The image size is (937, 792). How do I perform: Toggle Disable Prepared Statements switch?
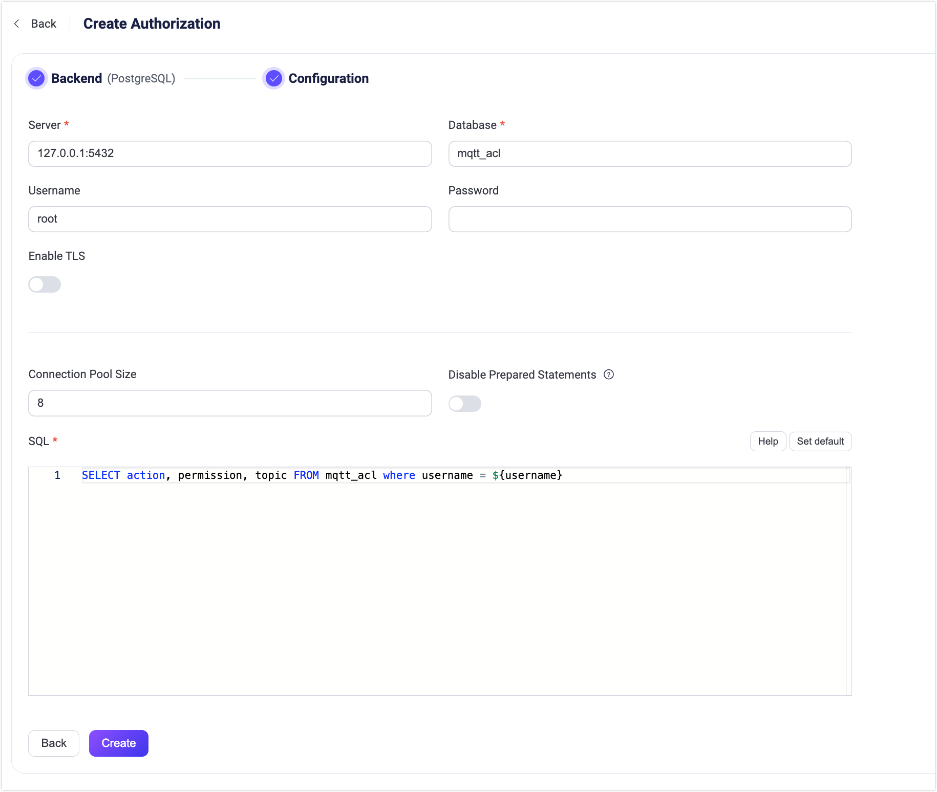coord(464,404)
